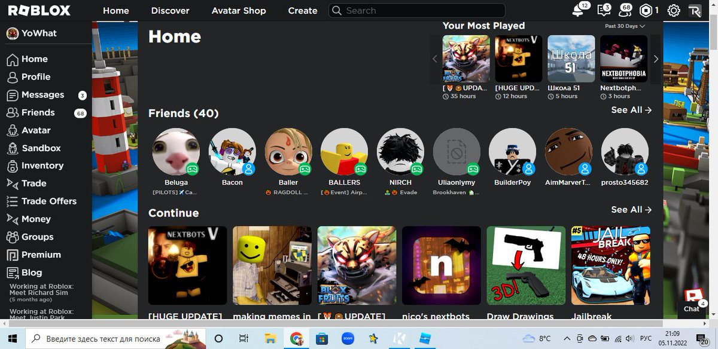718x349 pixels.
Task: Open weather widget showing 8°C
Action: tap(536, 338)
